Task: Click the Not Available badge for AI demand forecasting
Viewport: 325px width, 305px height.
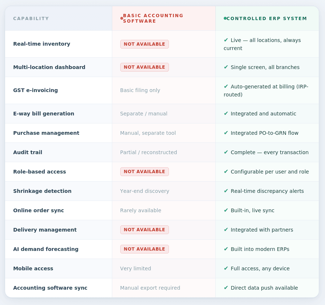Action: (144, 249)
